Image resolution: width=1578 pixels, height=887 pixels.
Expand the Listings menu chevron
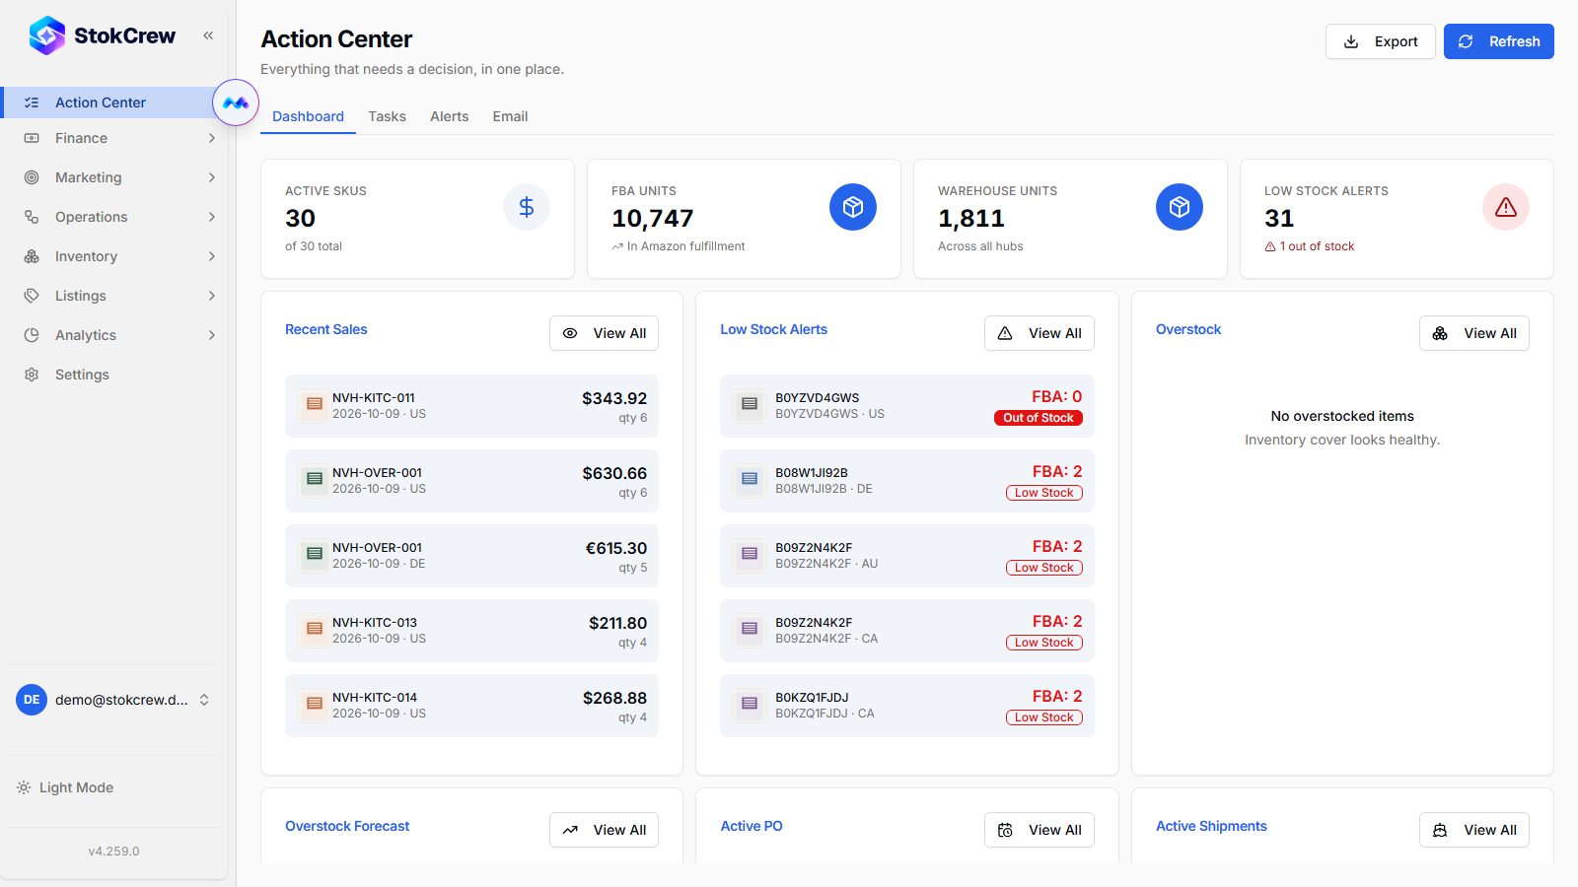pos(212,296)
